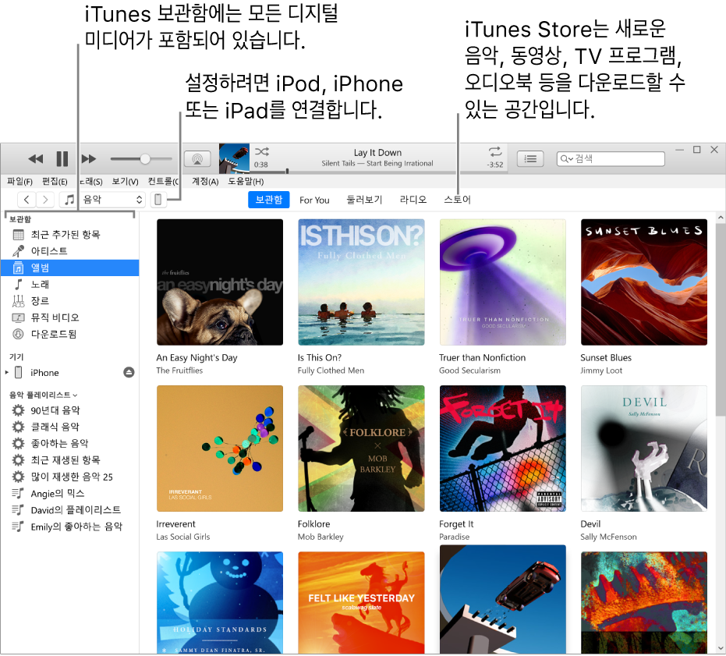Image resolution: width=726 pixels, height=656 pixels.
Task: Expand the iPhone device tree entry
Action: [x=8, y=372]
